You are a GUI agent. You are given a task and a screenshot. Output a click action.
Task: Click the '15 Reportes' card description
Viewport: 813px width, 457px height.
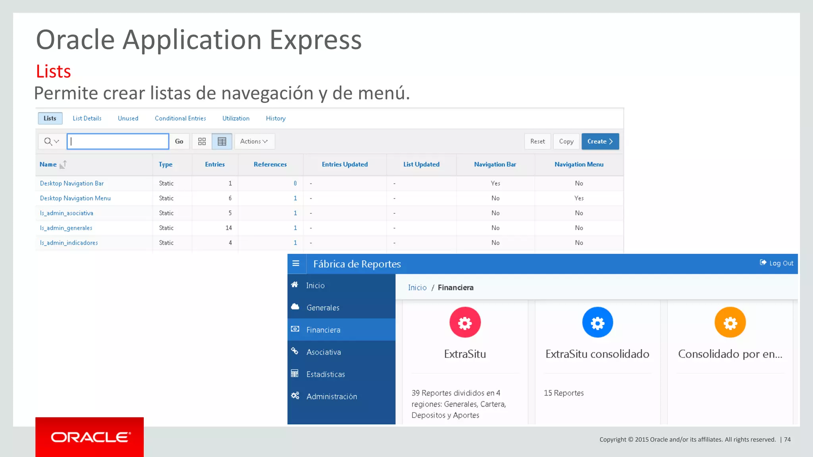coord(564,393)
